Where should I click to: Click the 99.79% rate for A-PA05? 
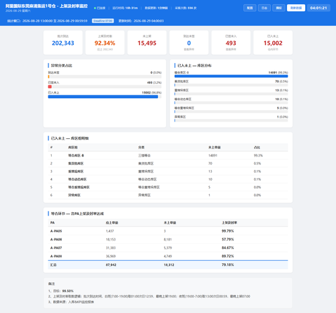[228, 231]
